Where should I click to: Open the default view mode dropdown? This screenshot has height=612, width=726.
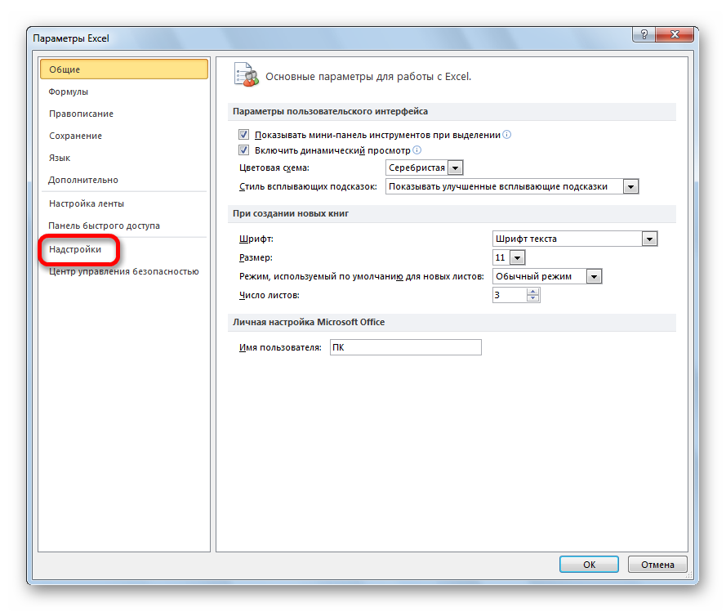click(x=594, y=276)
